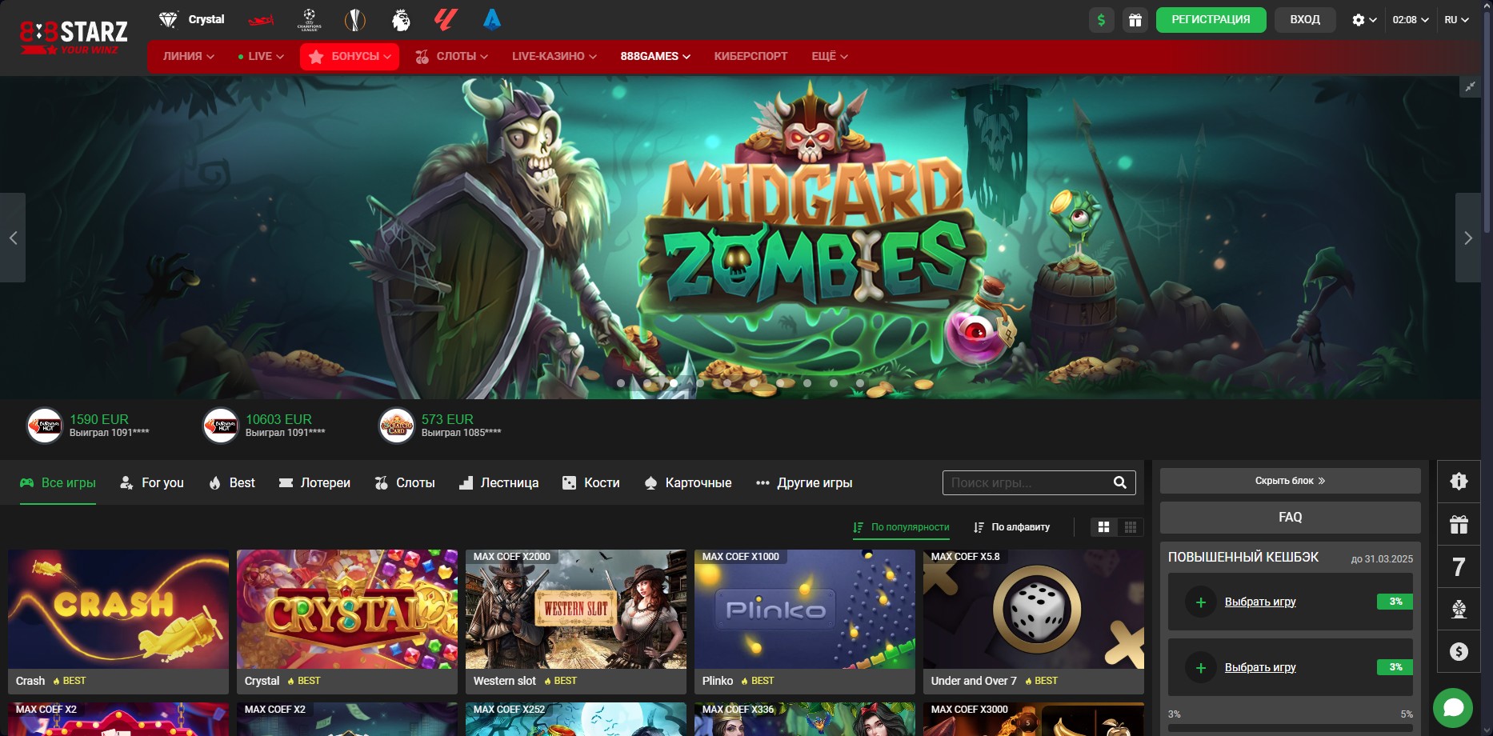
Task: Open the Western slot game thumbnail
Action: 576,609
